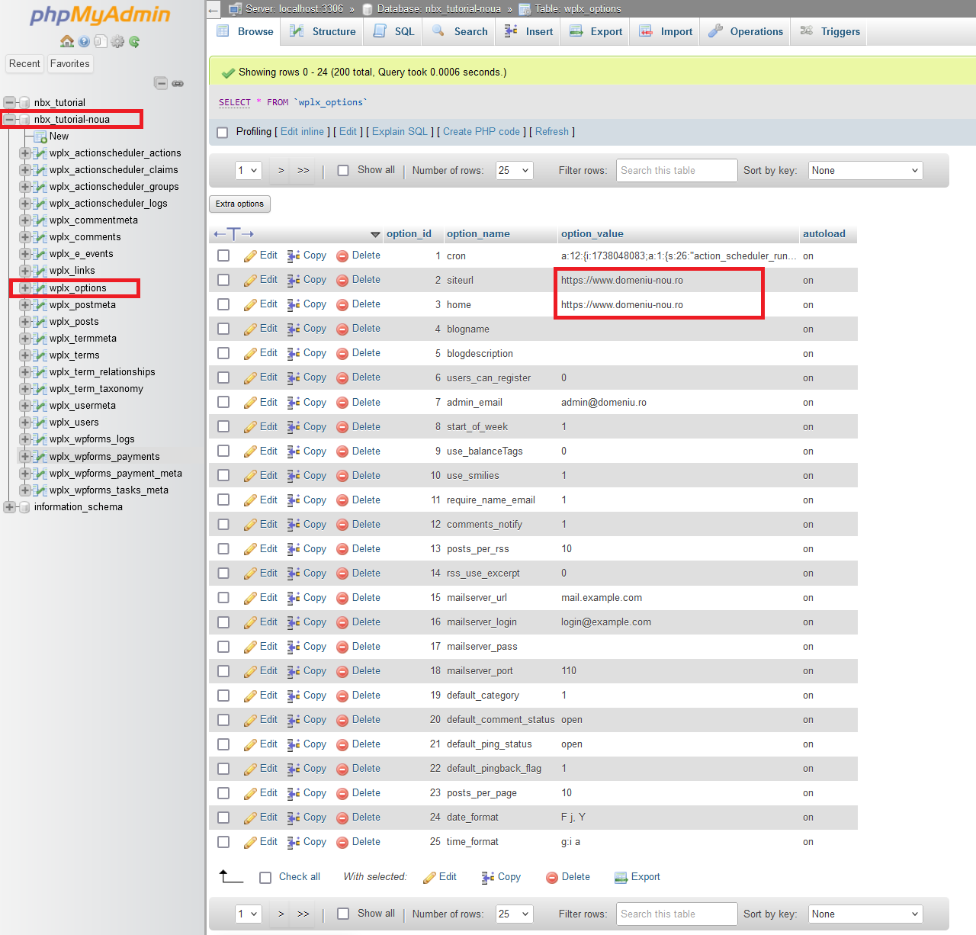Open the Search tab
976x935 pixels.
point(460,31)
